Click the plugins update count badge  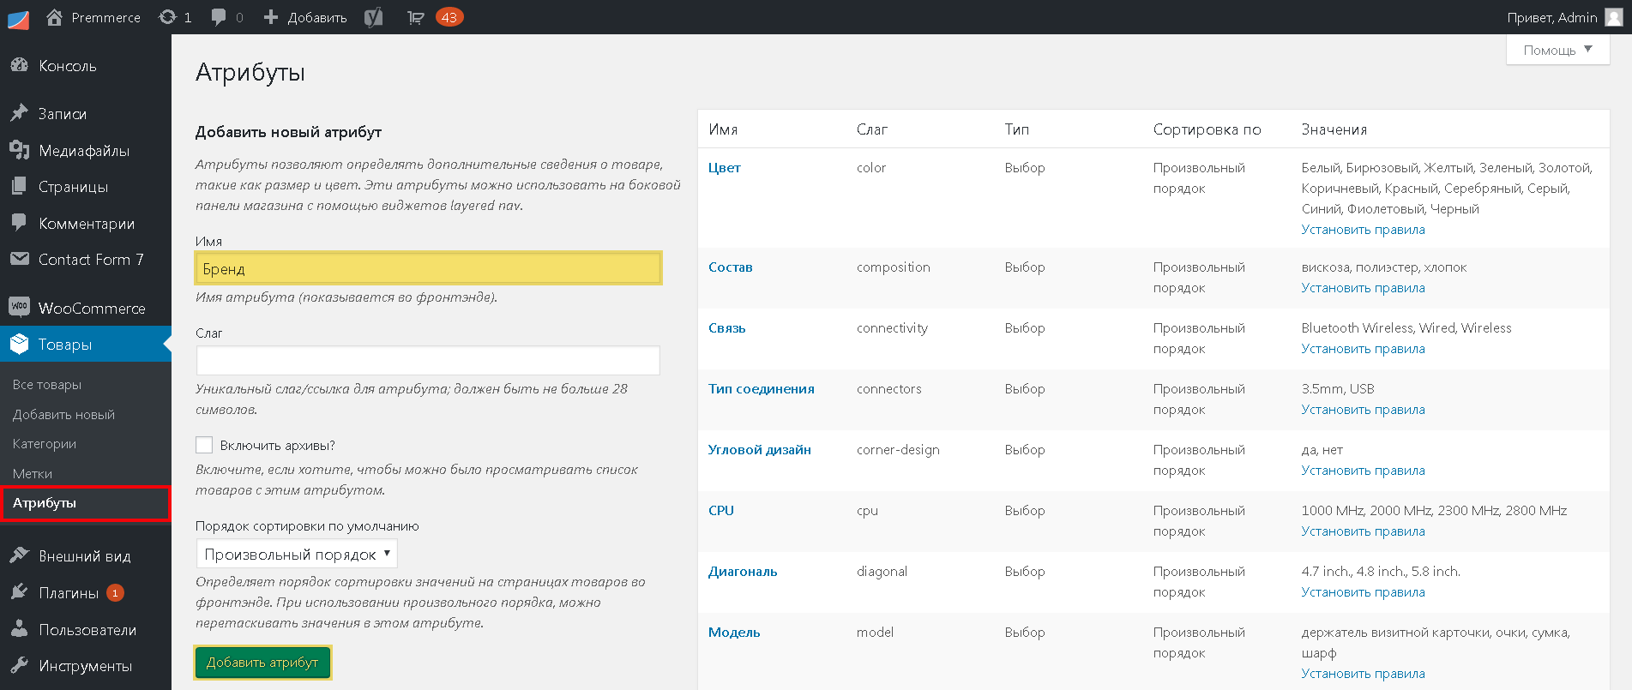[x=115, y=592]
